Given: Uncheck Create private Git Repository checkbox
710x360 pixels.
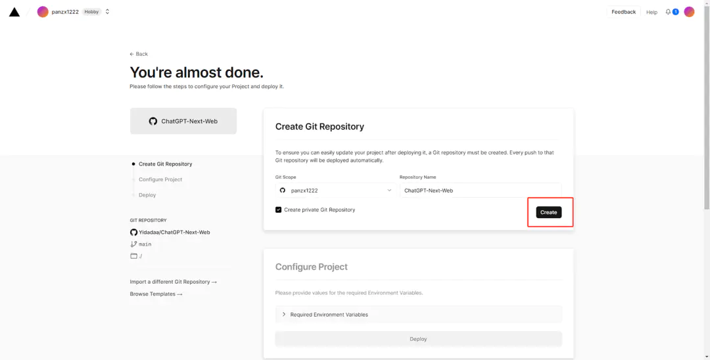Looking at the screenshot, I should 279,210.
